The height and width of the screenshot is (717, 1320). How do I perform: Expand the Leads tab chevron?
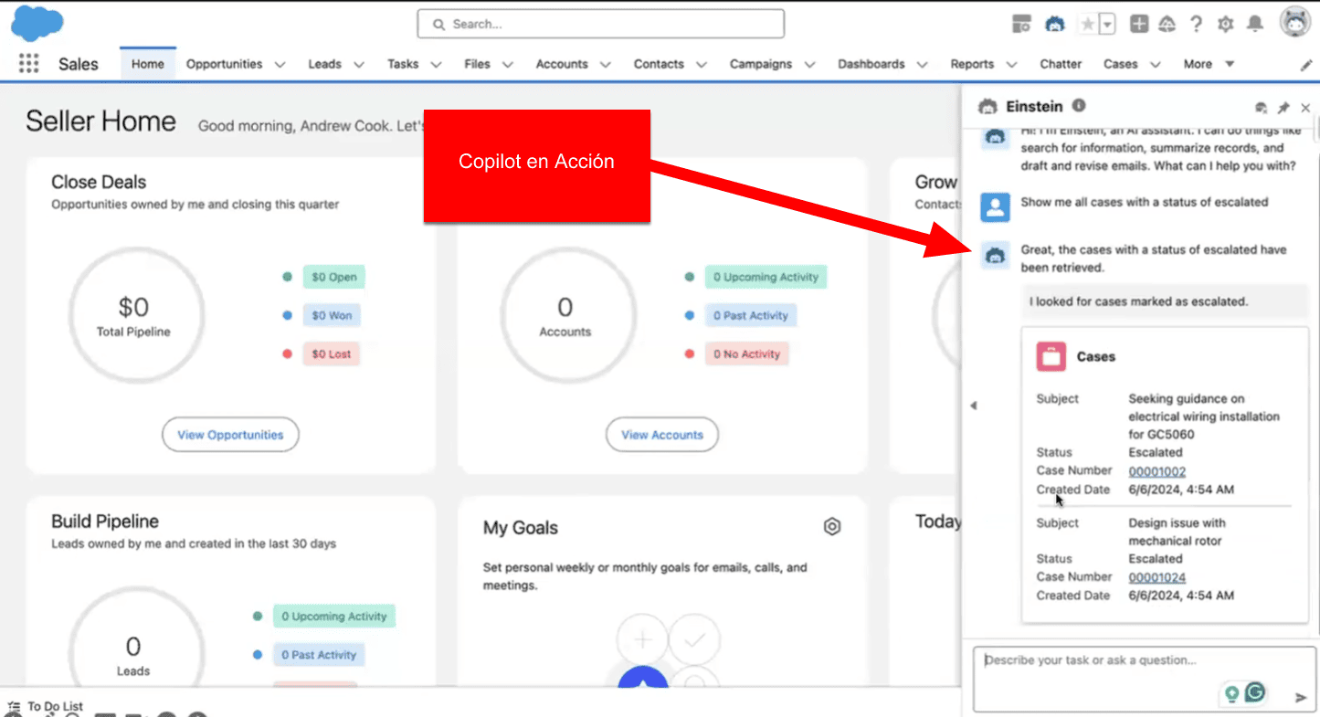click(359, 65)
